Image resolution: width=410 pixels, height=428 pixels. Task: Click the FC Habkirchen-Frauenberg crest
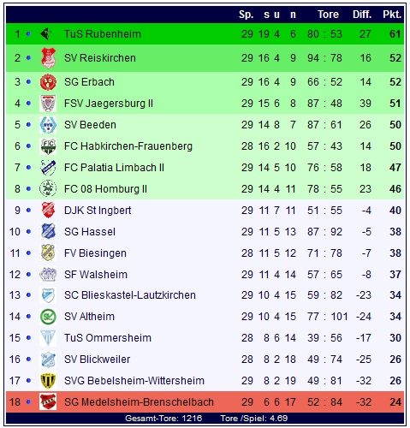pos(48,146)
